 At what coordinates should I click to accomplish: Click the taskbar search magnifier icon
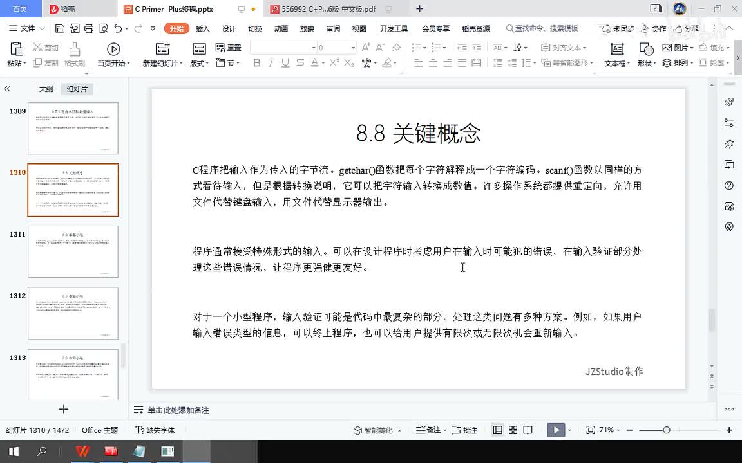[42, 451]
